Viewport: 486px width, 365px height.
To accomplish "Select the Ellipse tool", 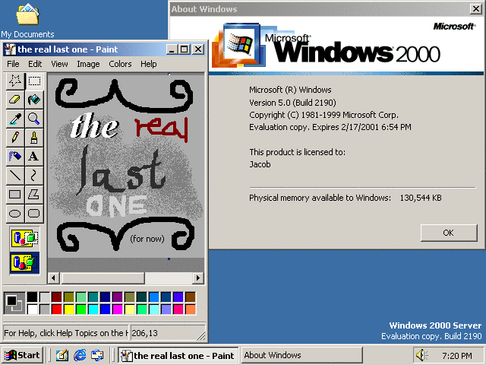I will click(x=15, y=214).
